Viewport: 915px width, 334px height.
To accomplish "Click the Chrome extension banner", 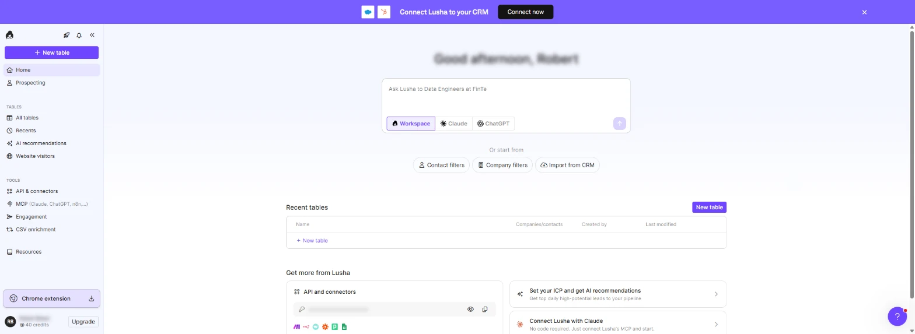I will coord(51,298).
